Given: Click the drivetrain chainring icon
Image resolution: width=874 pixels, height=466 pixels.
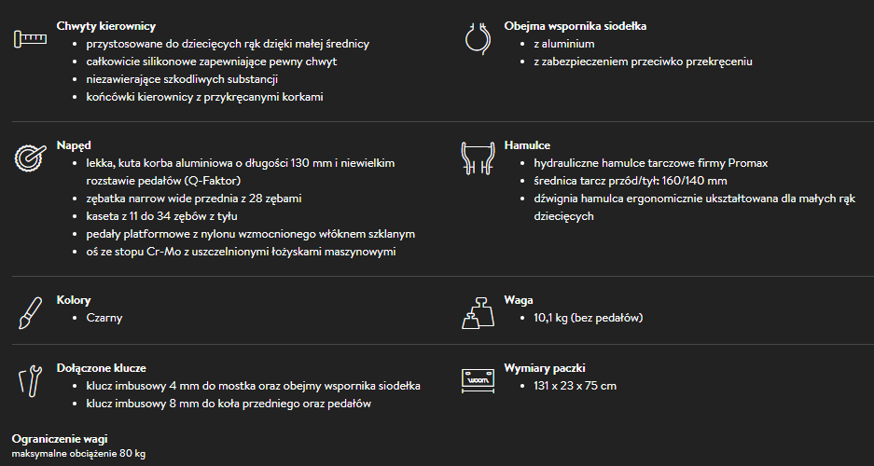Looking at the screenshot, I should (x=30, y=158).
